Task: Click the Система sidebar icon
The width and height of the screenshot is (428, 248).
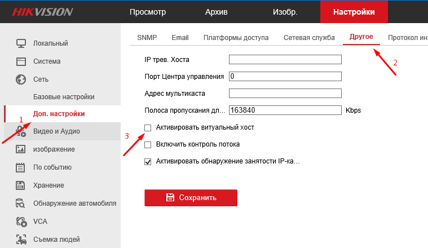Action: 21,61
